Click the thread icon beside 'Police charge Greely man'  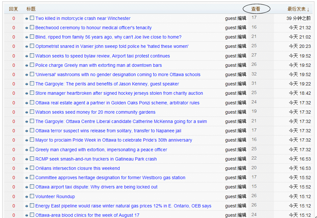point(27,65)
